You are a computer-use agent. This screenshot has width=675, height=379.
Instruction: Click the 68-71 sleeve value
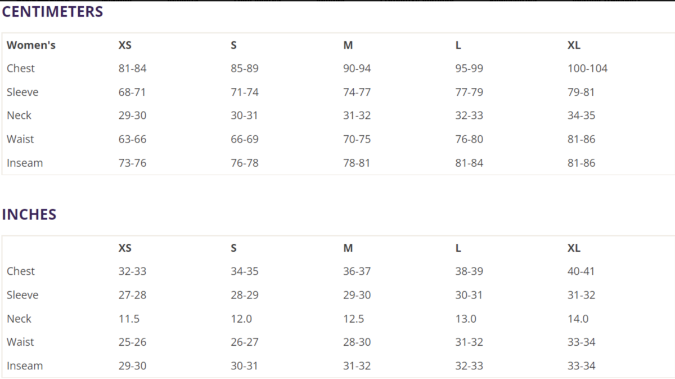point(132,92)
